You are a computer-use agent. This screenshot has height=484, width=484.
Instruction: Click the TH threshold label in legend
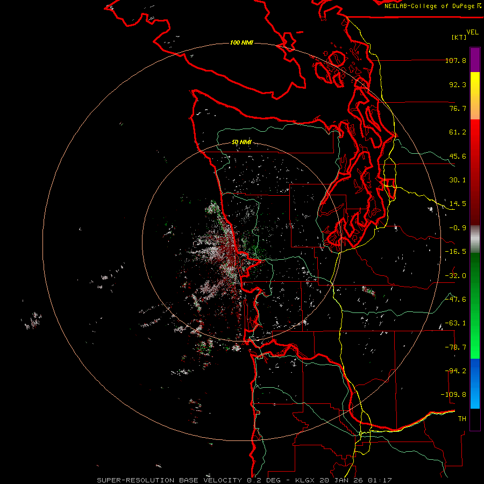coord(462,419)
